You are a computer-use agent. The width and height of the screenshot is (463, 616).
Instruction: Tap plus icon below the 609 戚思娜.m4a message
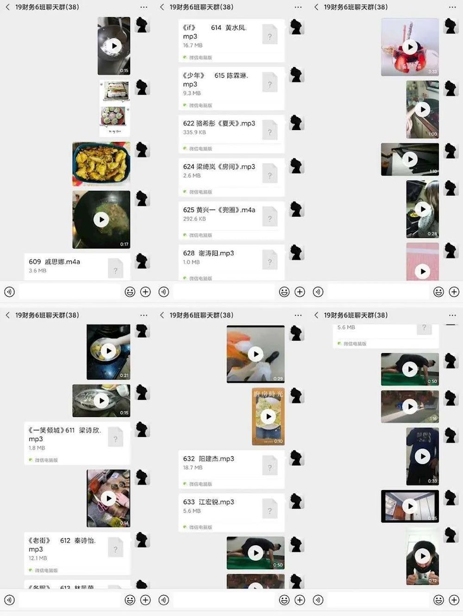point(145,292)
